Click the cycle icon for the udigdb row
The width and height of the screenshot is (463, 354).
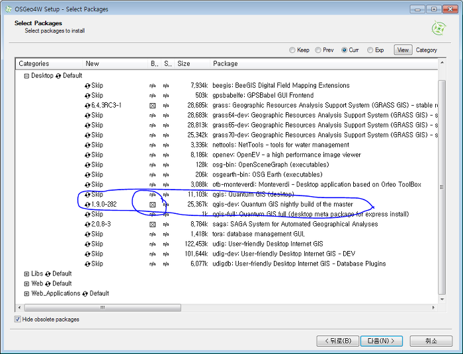[87, 264]
